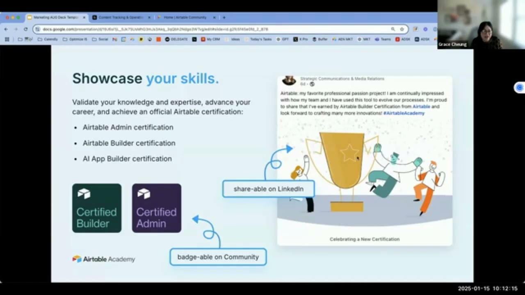Open the Ideas bookmark

pyautogui.click(x=233, y=39)
